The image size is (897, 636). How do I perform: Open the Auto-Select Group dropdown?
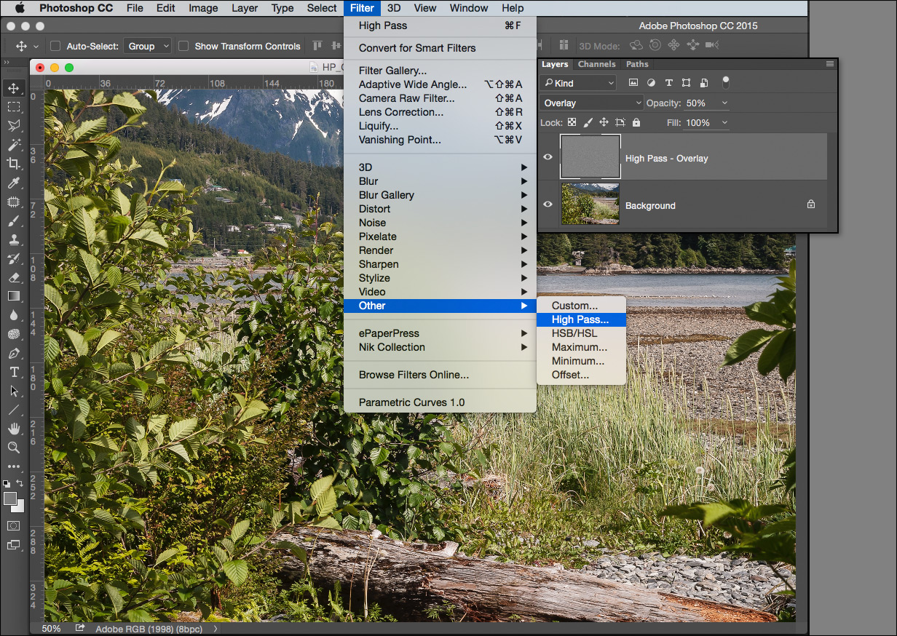[148, 46]
